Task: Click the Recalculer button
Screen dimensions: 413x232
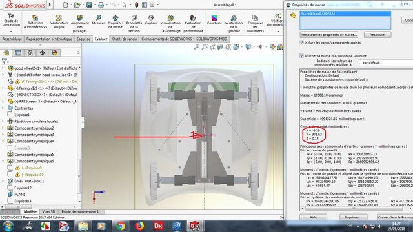Action: pyautogui.click(x=378, y=35)
